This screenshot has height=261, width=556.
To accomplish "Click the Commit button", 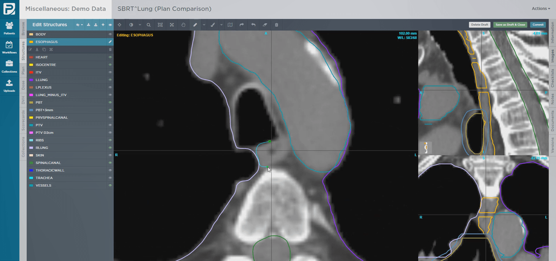I will tap(538, 25).
